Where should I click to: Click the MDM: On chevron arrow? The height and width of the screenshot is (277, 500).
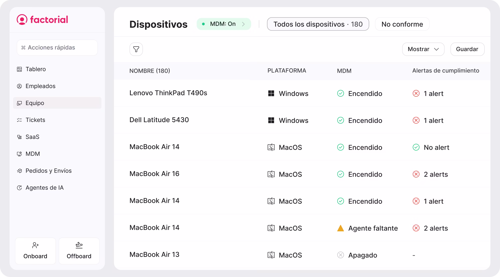pyautogui.click(x=243, y=24)
